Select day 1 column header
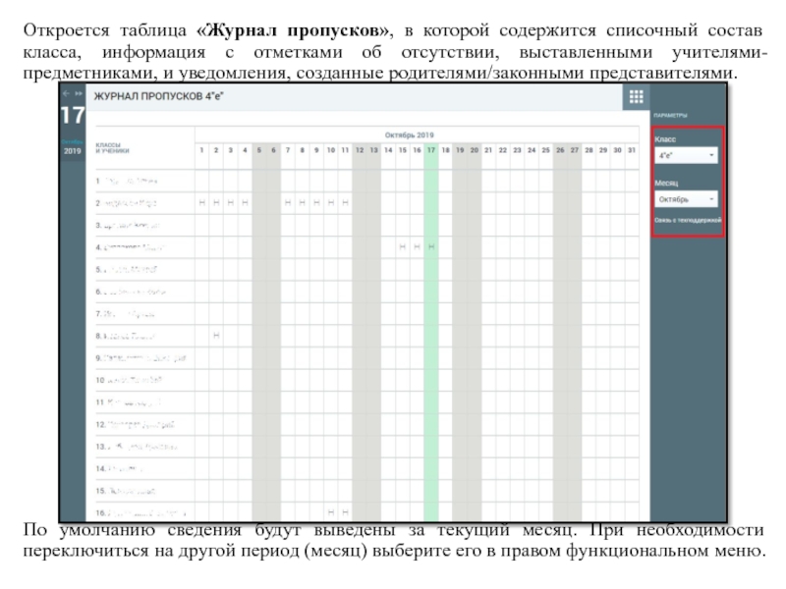 click(x=201, y=150)
